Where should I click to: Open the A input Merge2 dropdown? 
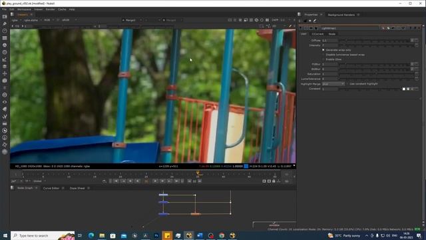pos(132,20)
